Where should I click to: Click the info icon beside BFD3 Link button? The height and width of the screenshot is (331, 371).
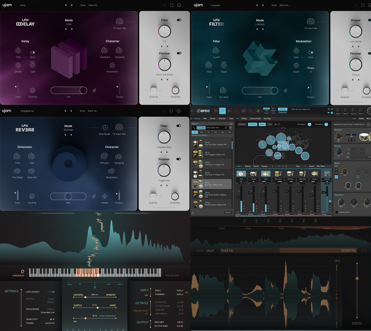279,124
